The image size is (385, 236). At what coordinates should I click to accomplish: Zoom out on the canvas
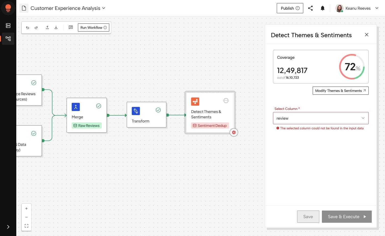pyautogui.click(x=26, y=217)
